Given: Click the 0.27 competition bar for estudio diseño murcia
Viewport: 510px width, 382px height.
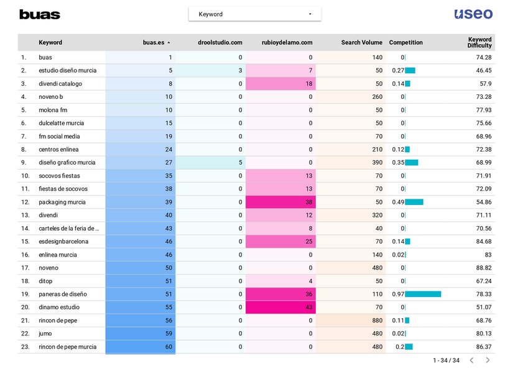Looking at the screenshot, I should (410, 70).
